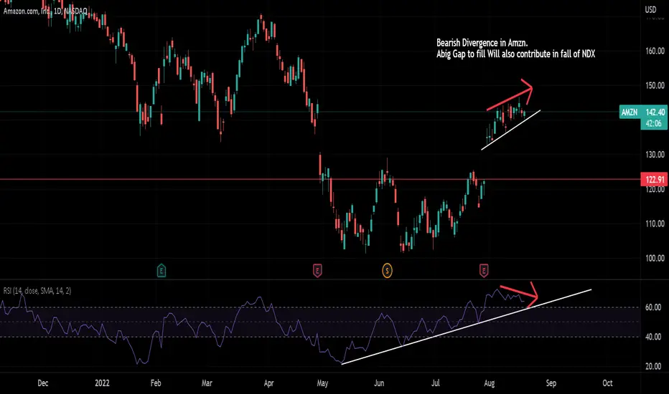The width and height of the screenshot is (669, 394).
Task: Select the 'Abig Gap to fill' annotation line
Action: pos(515,54)
